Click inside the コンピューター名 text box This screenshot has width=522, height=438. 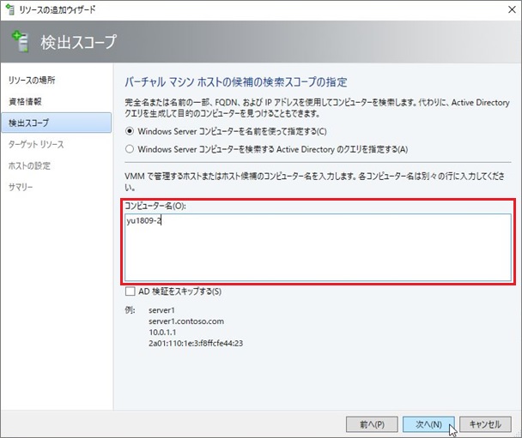pyautogui.click(x=318, y=249)
